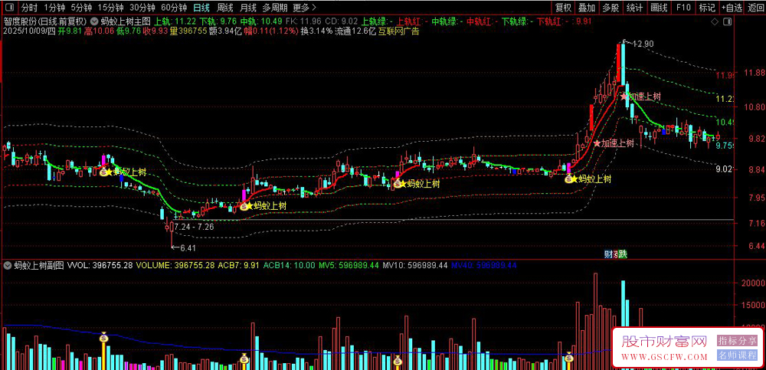Toggle the right side panel icon
Screen dimensions: 766x370
(728, 22)
